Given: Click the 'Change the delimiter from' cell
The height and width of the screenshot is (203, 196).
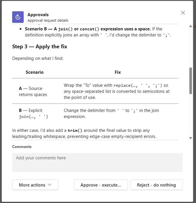Looking at the screenshot, I should pos(111,113).
